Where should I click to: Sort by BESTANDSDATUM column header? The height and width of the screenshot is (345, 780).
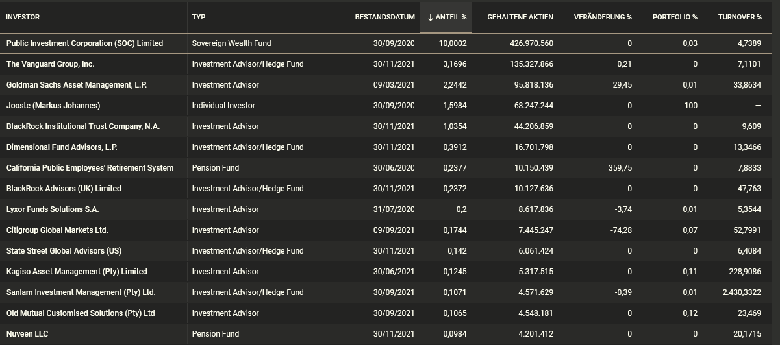click(384, 18)
